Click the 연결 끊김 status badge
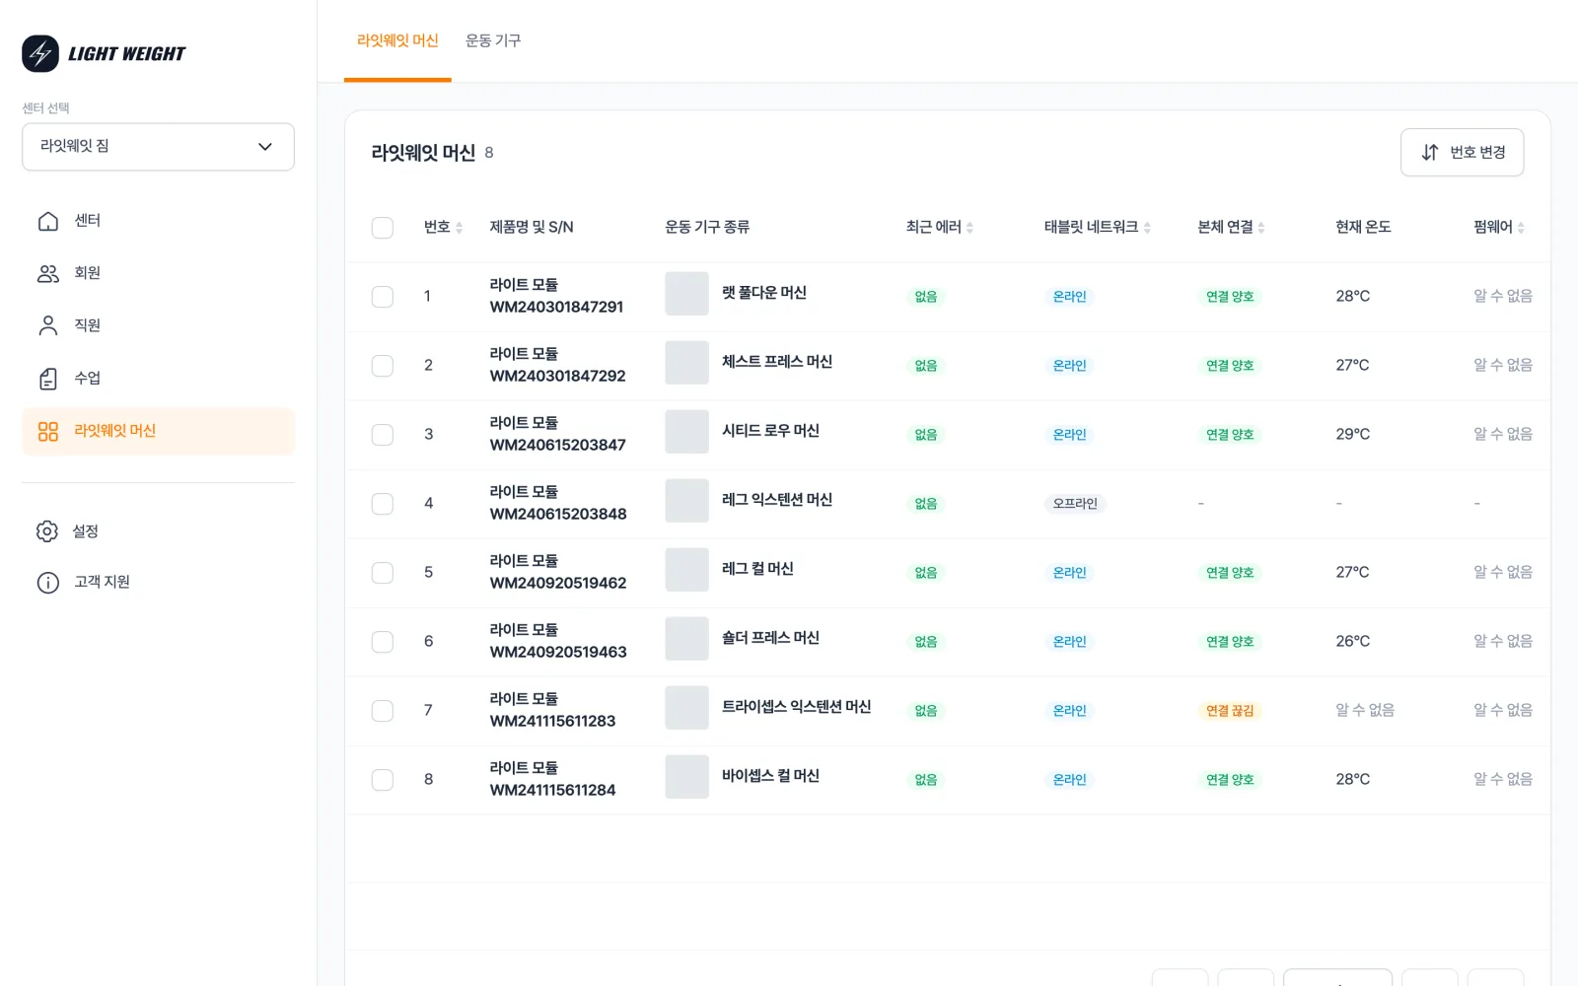The width and height of the screenshot is (1578, 986). pyautogui.click(x=1230, y=711)
